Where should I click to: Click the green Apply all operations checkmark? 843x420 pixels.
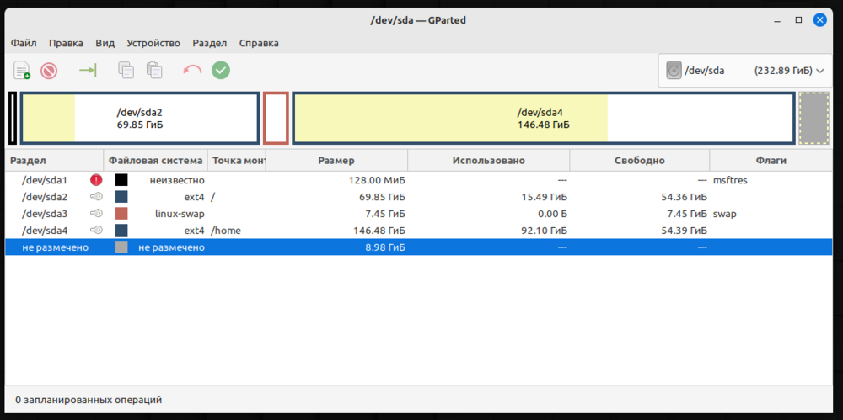click(220, 70)
